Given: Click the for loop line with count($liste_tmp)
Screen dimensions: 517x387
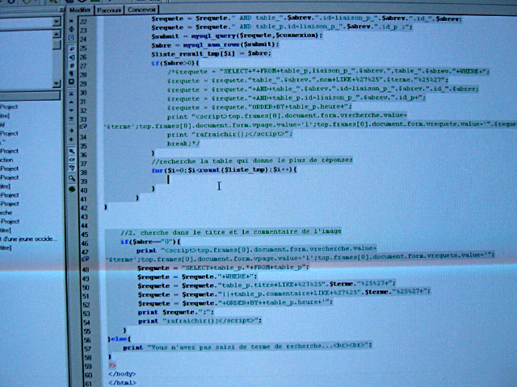Looking at the screenshot, I should click(x=224, y=170).
